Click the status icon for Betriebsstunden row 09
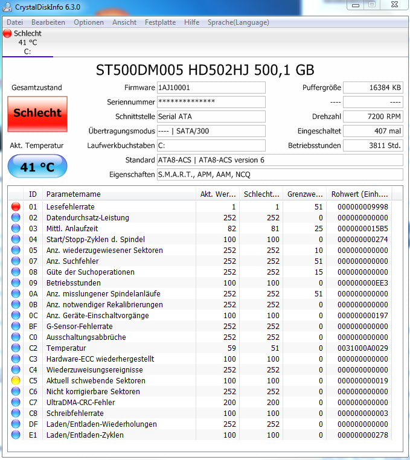Screen dimensions: 410x460 16,283
